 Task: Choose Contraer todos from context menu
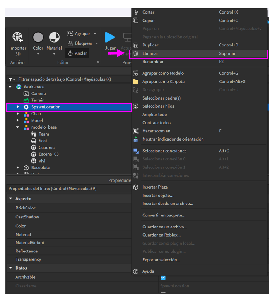click(199, 123)
